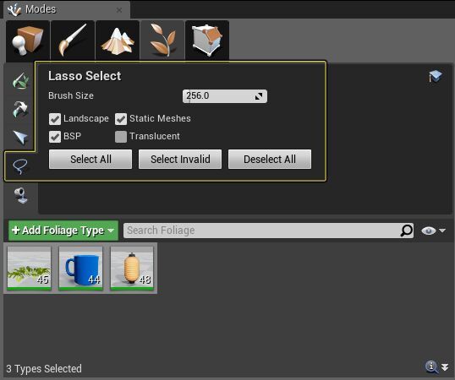Click the Deselect All button
Viewport: 455px width, 380px height.
(x=270, y=159)
